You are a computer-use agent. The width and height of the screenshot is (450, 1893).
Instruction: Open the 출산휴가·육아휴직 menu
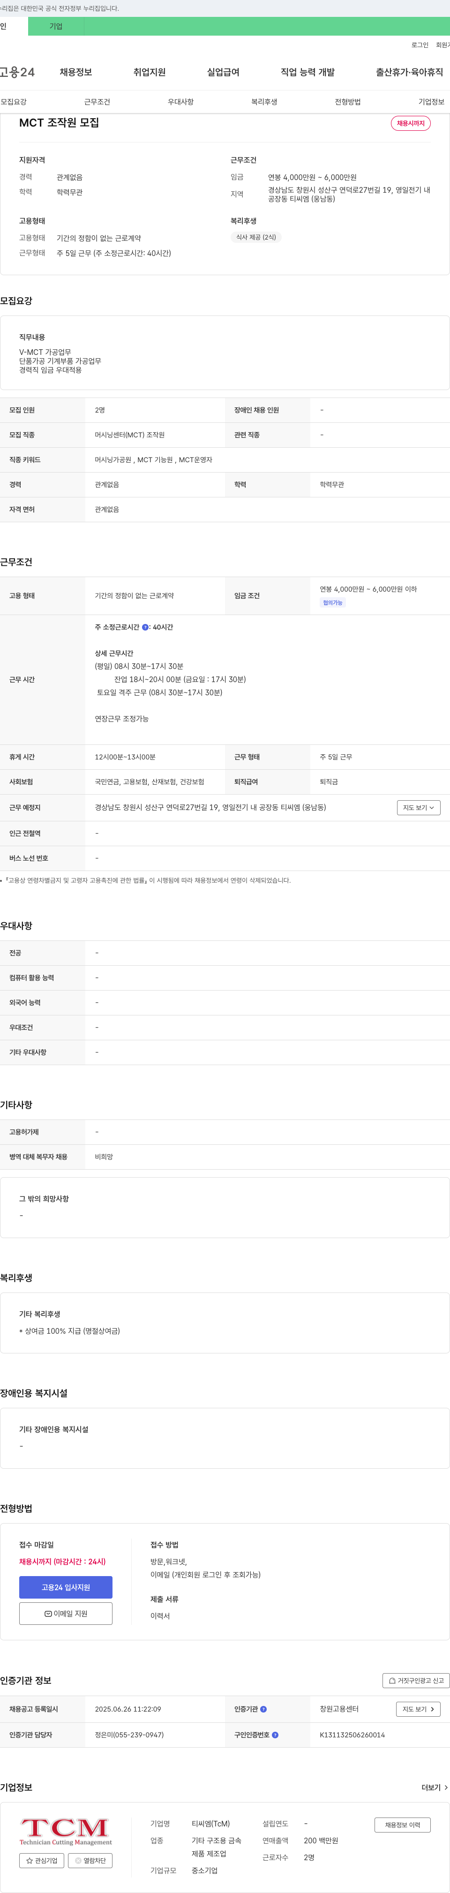pyautogui.click(x=410, y=72)
